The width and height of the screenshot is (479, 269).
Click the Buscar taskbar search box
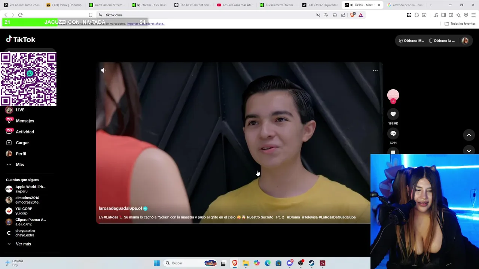(191, 263)
